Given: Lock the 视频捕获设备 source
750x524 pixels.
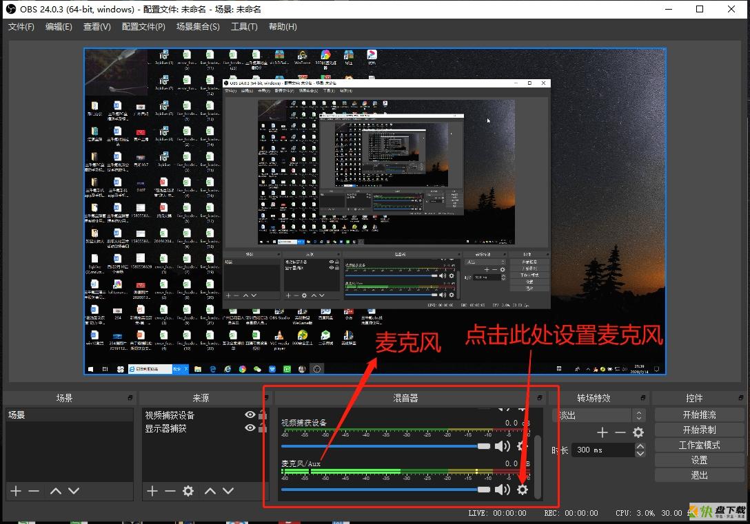Looking at the screenshot, I should 263,415.
